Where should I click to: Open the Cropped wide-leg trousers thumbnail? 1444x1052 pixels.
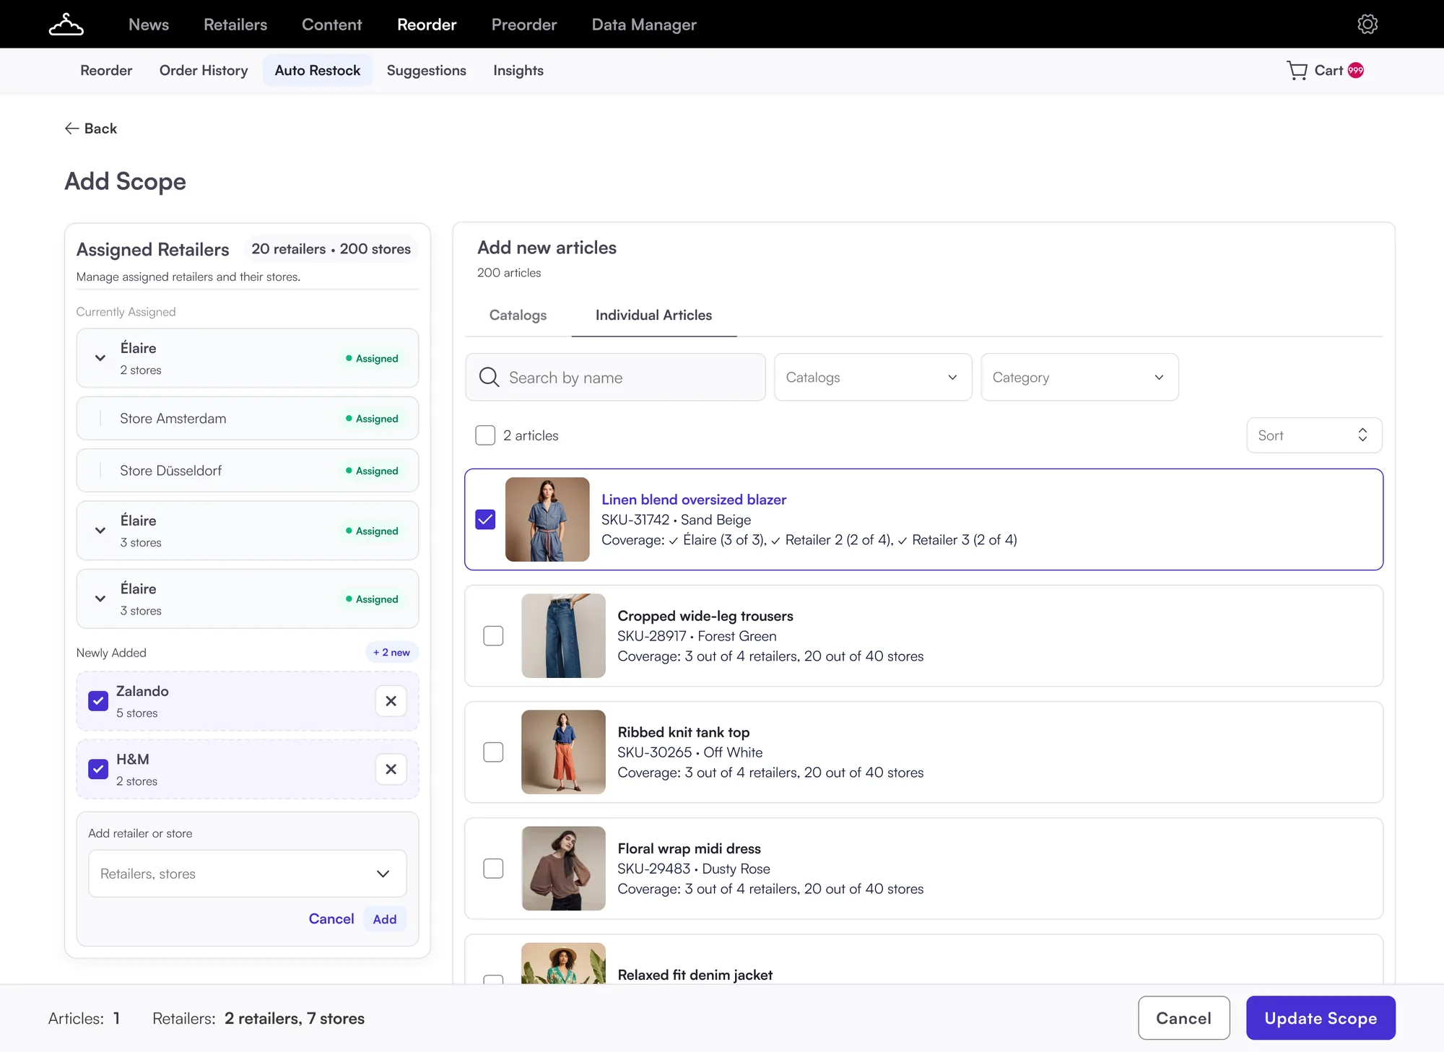pos(563,635)
